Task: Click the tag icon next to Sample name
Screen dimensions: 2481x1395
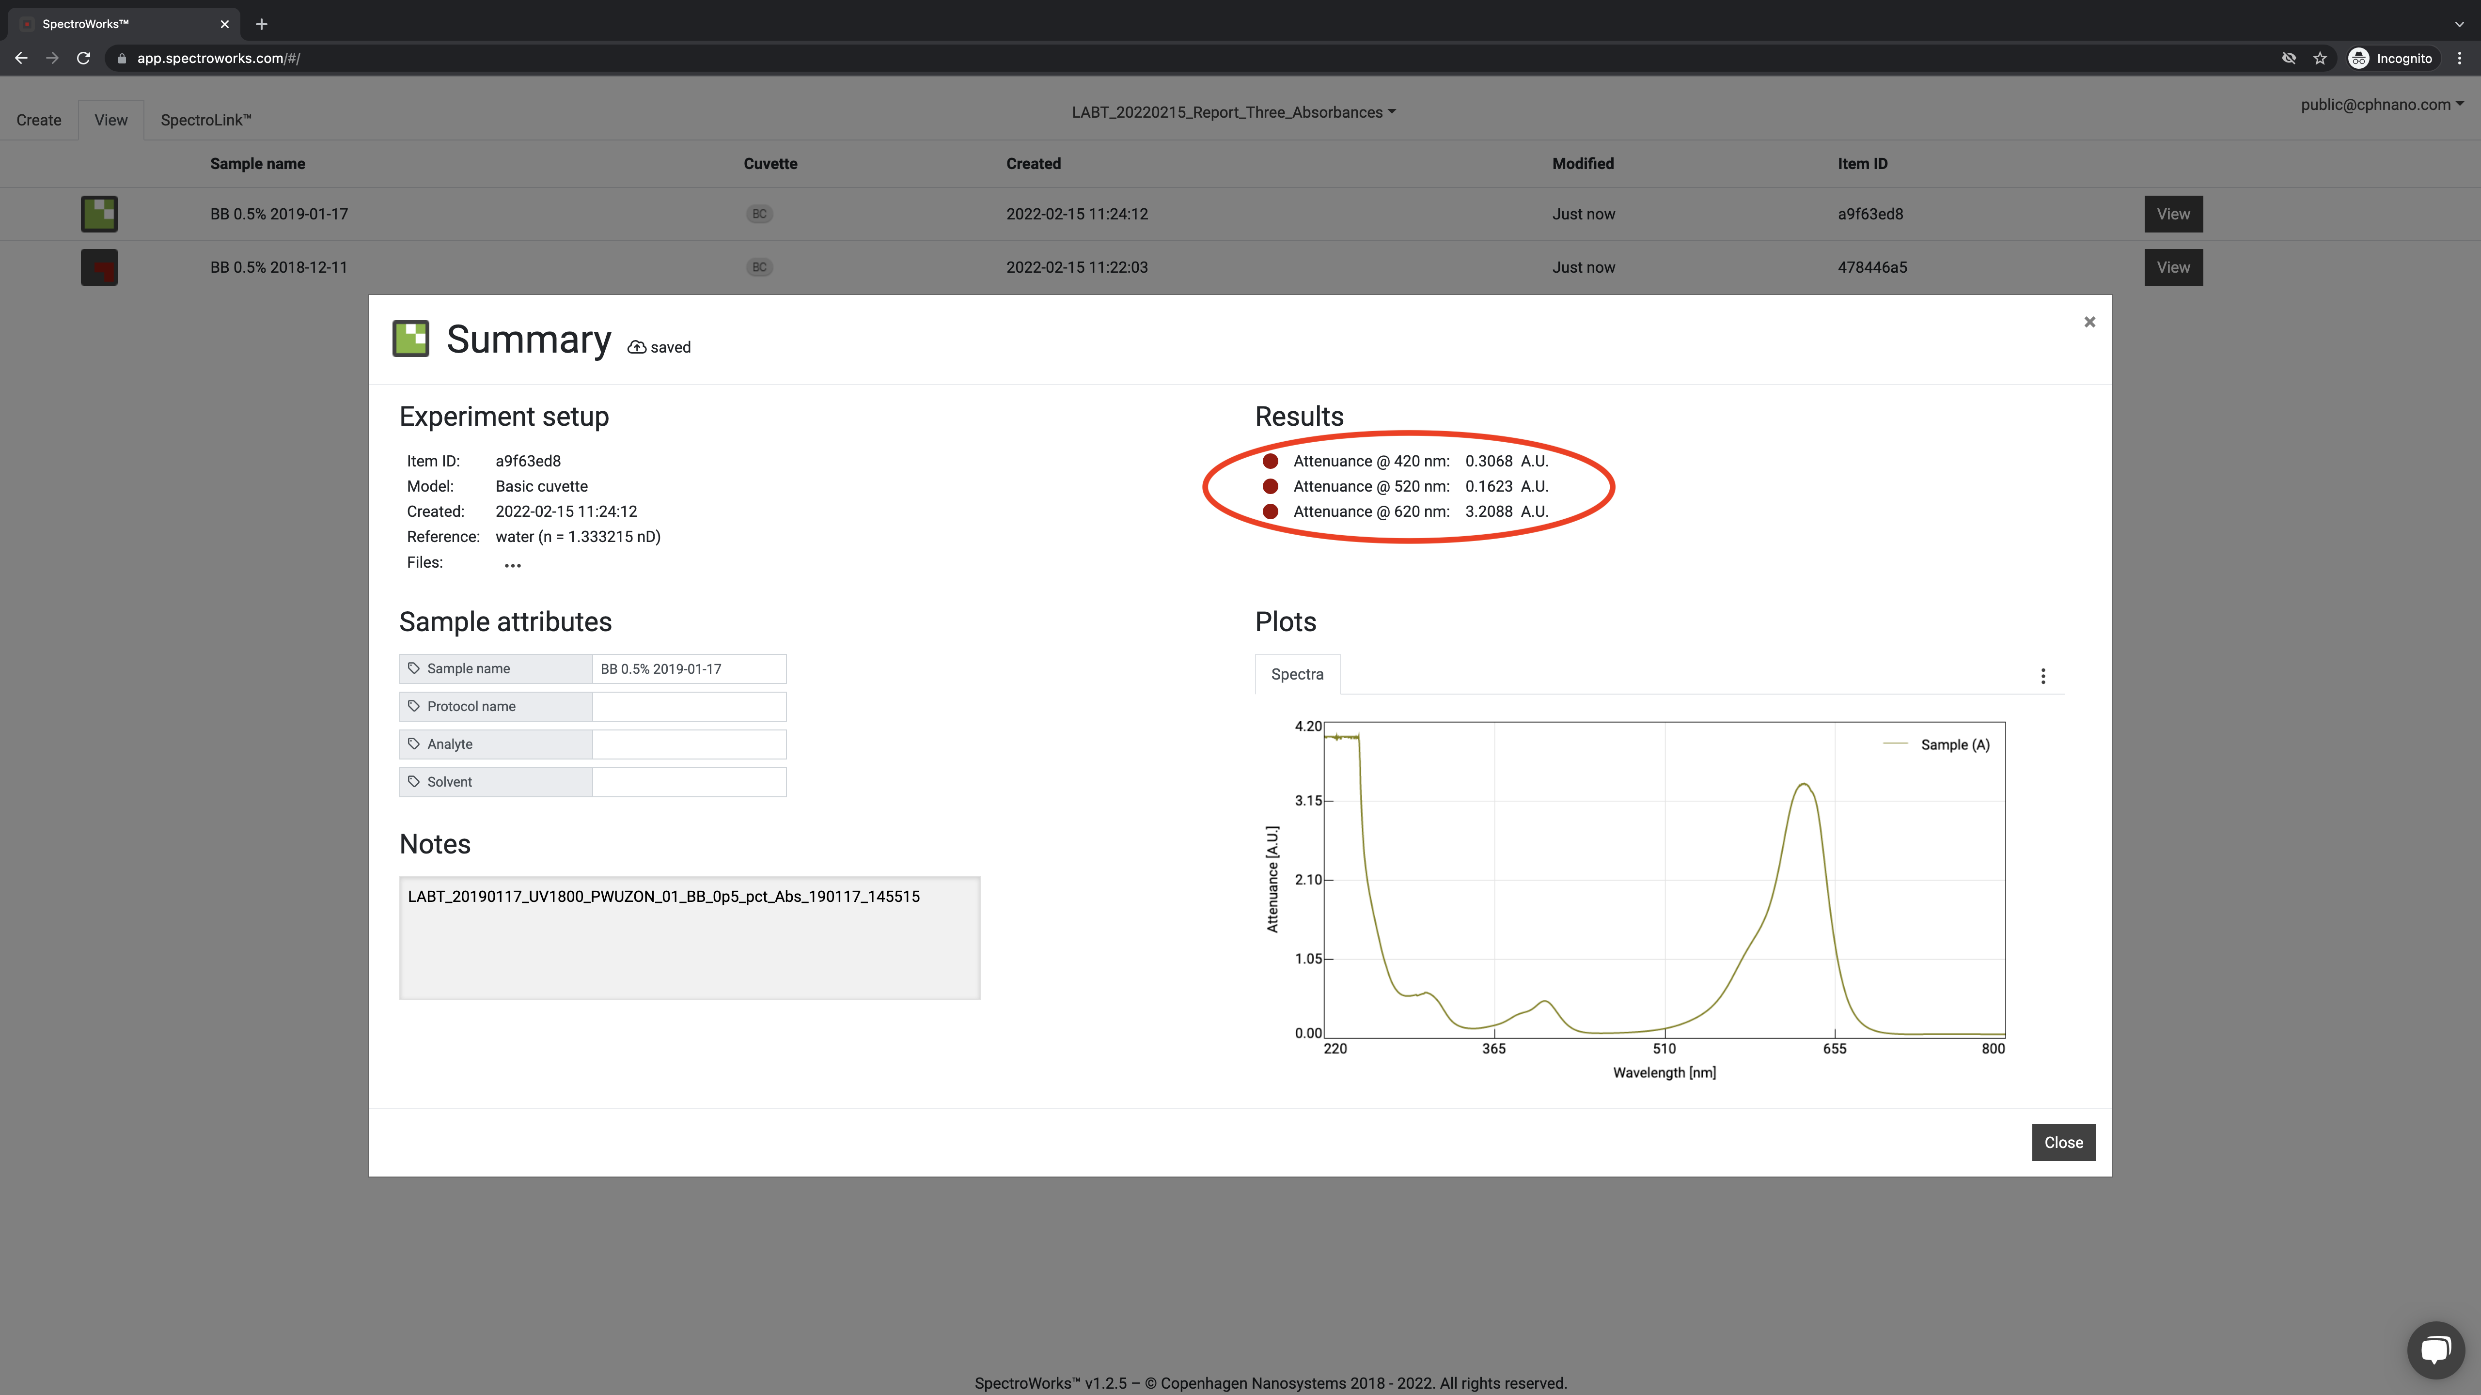Action: coord(414,668)
